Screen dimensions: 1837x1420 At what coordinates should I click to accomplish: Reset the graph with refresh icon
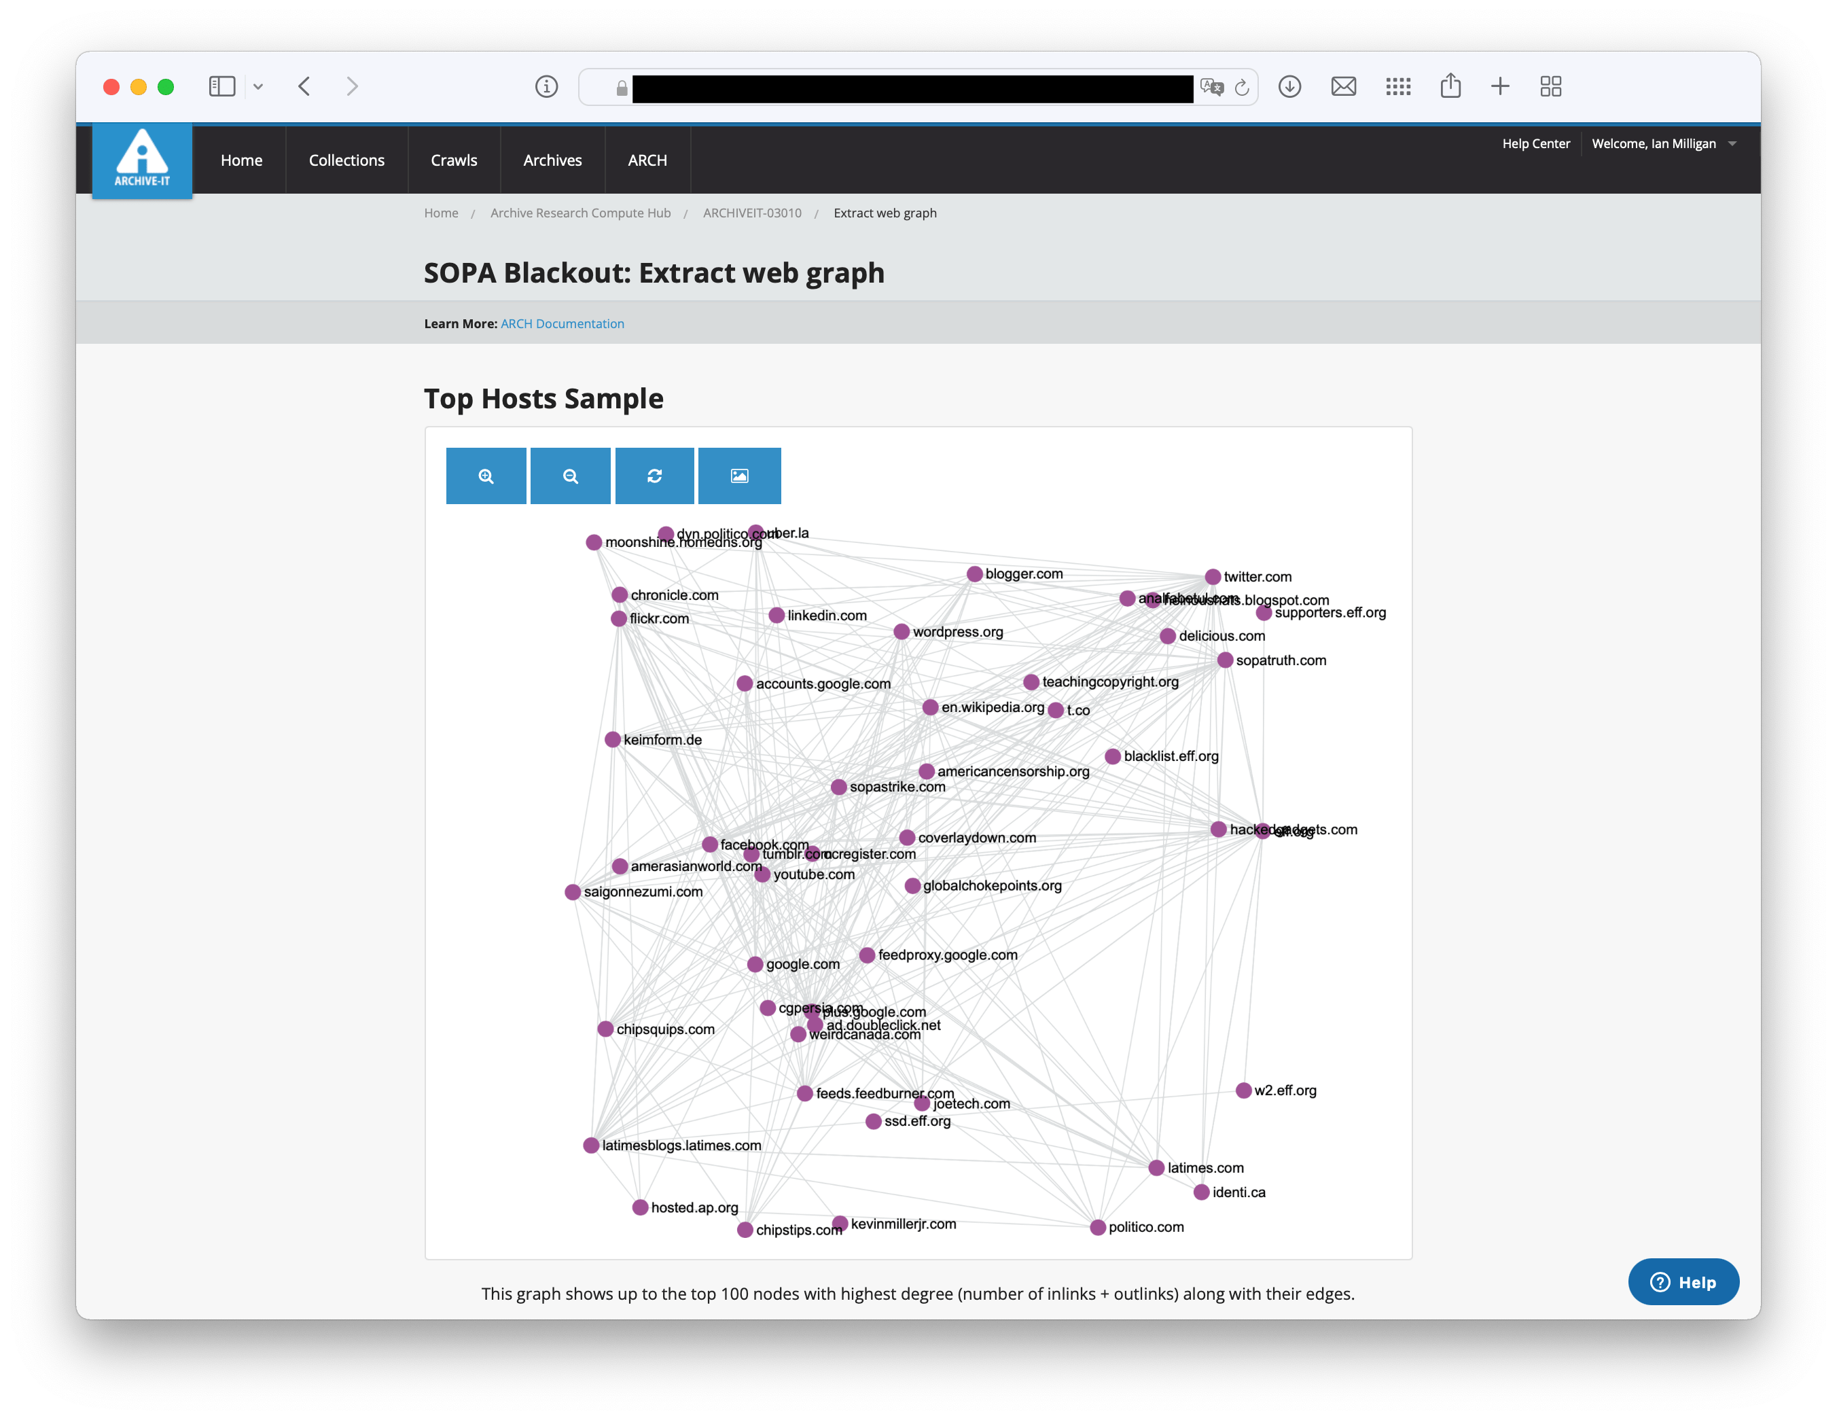point(654,476)
